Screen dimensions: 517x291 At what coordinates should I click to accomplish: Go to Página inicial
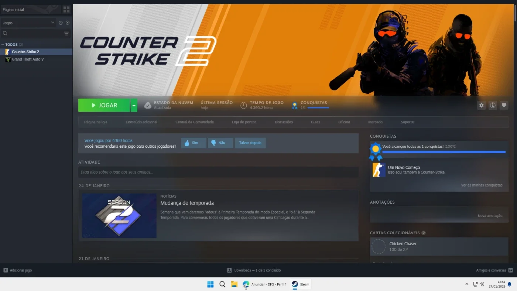click(x=30, y=10)
